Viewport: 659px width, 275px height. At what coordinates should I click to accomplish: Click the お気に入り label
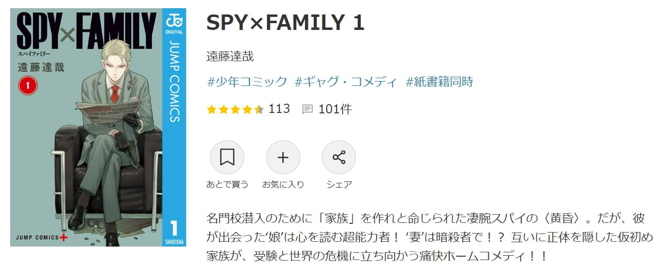point(283,184)
